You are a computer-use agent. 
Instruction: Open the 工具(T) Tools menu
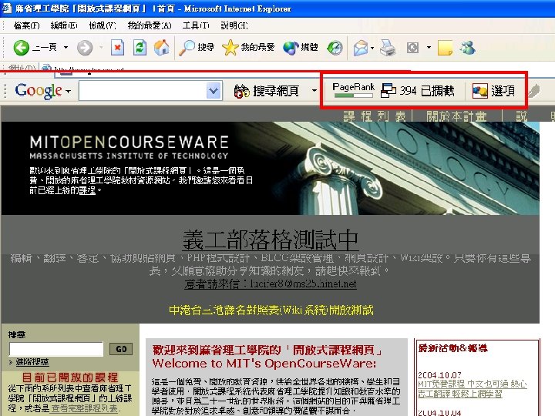(196, 25)
